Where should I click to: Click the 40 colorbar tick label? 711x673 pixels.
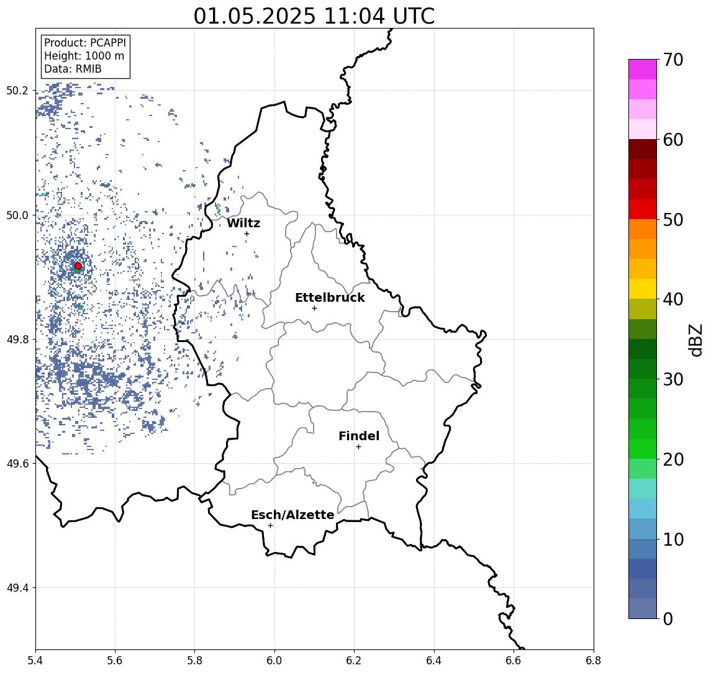click(673, 299)
